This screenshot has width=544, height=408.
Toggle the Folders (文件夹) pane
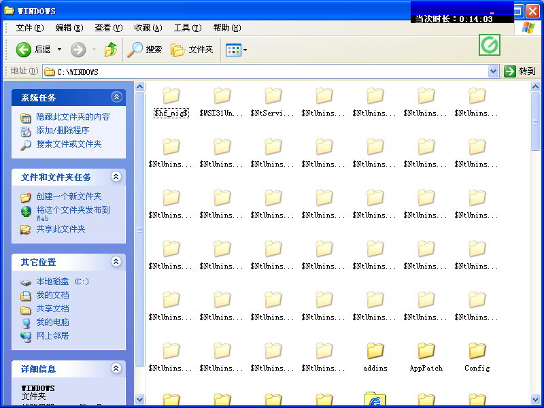coord(192,50)
